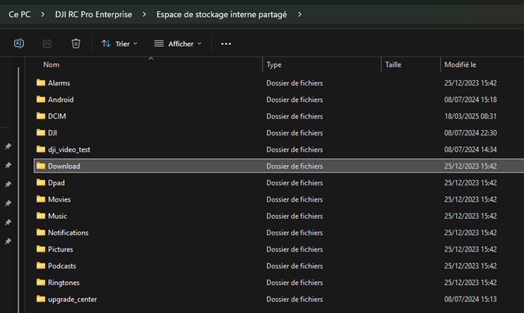Expand chevron after Espace de stockage interne partagé
The width and height of the screenshot is (524, 313).
[300, 15]
